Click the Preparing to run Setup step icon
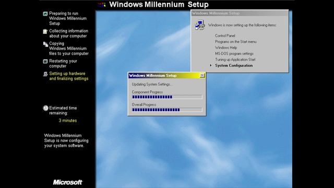The image size is (334, 188). [x=45, y=14]
